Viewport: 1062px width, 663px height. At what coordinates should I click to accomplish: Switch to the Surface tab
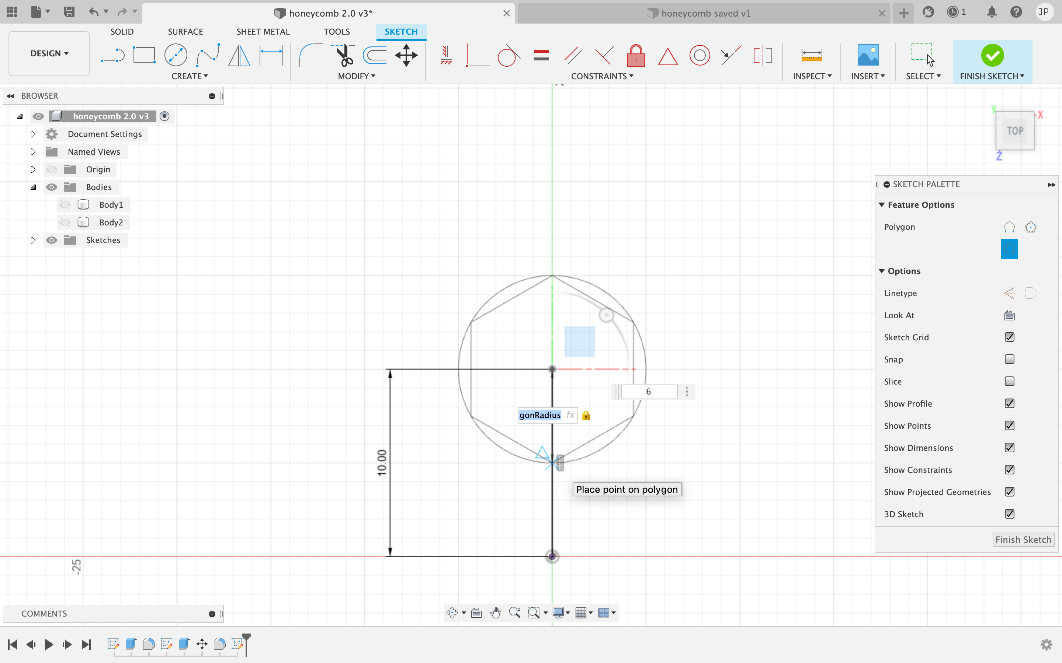(184, 31)
